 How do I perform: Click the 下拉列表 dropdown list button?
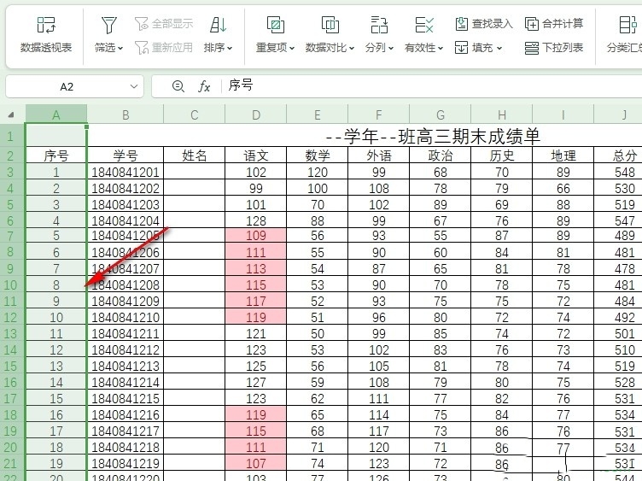[x=554, y=48]
